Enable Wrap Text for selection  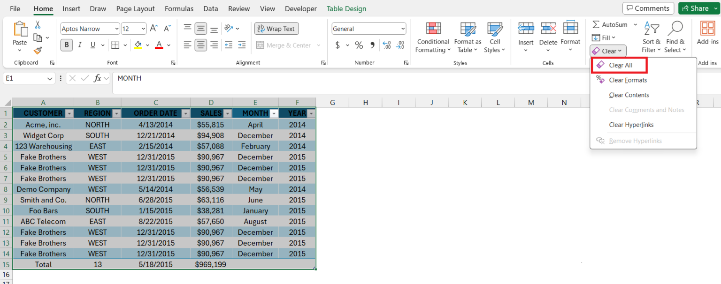276,28
